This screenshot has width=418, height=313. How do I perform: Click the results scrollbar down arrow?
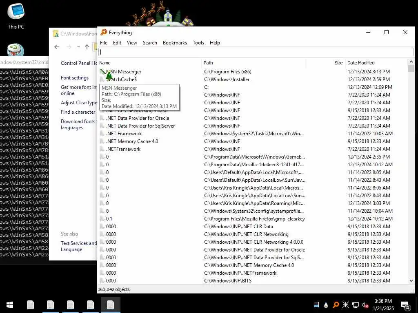[411, 280]
